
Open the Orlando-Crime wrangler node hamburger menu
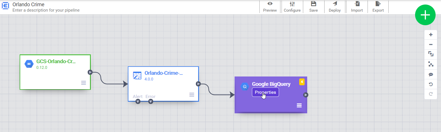(192, 95)
